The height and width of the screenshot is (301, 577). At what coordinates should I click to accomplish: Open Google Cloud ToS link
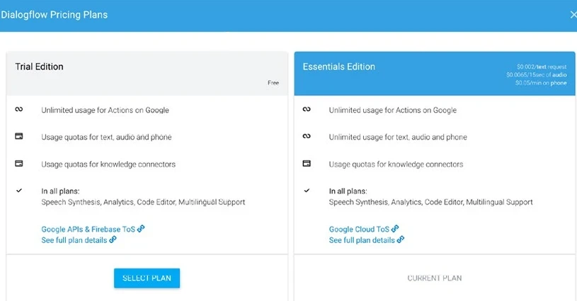tap(359, 229)
